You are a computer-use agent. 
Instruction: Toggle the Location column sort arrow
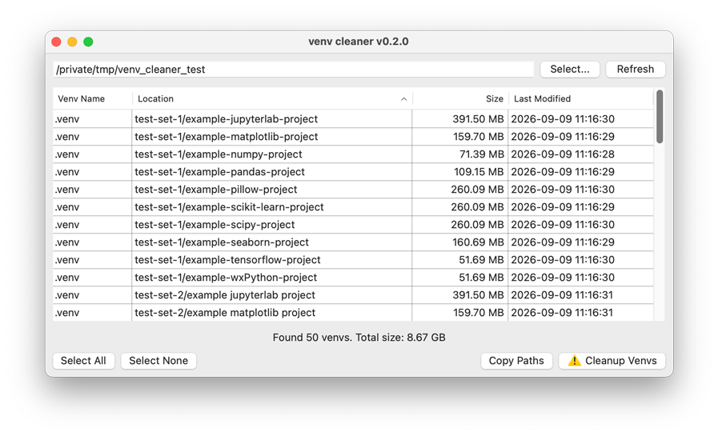pos(404,99)
